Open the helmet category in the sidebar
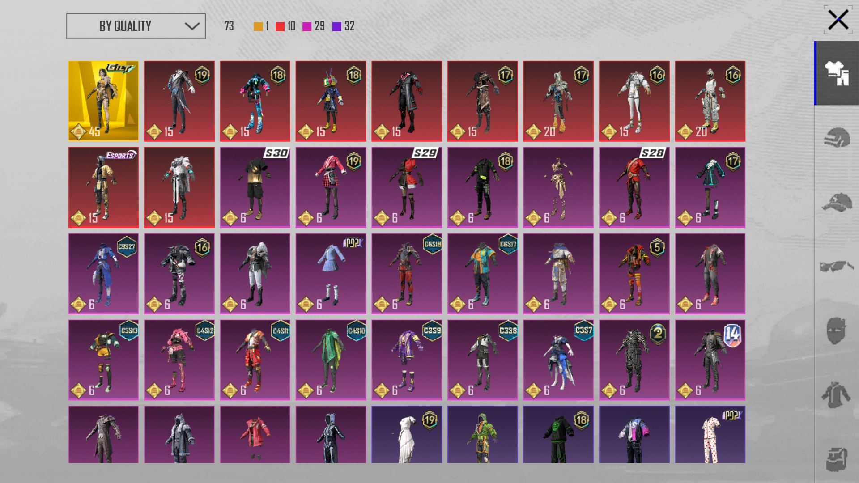 pos(837,138)
